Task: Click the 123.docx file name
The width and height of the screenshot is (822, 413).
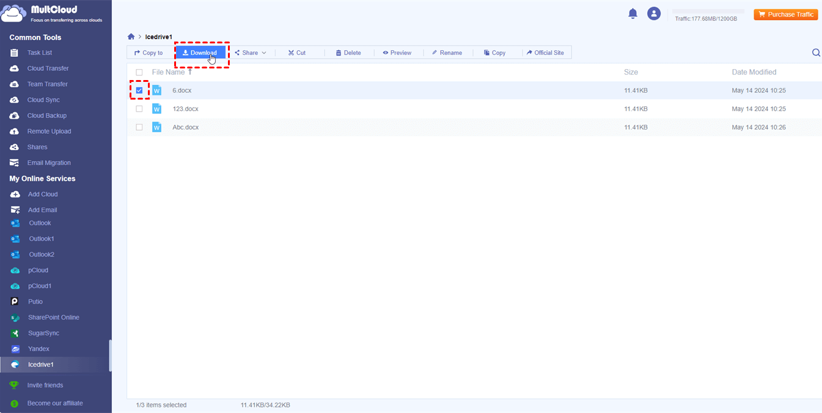Action: pyautogui.click(x=186, y=109)
